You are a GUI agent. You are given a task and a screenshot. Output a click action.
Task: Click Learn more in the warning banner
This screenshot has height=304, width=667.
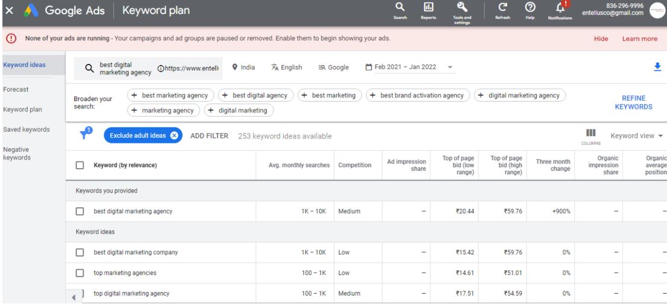tap(640, 39)
